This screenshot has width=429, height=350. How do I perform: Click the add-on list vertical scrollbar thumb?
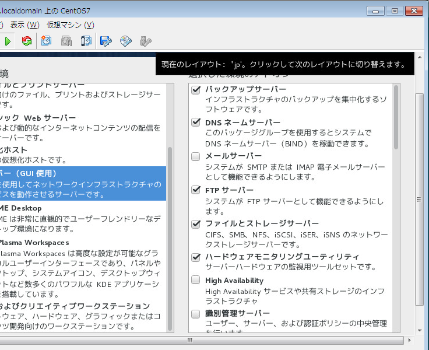396,117
